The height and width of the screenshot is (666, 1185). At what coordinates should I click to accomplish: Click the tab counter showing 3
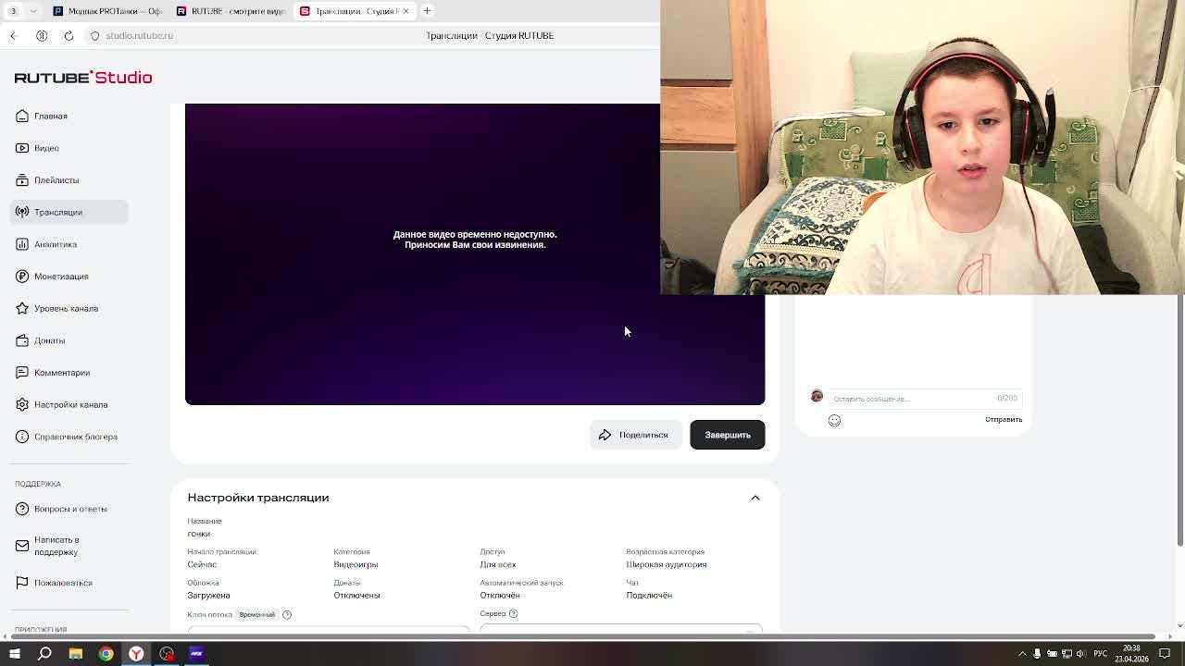coord(13,11)
